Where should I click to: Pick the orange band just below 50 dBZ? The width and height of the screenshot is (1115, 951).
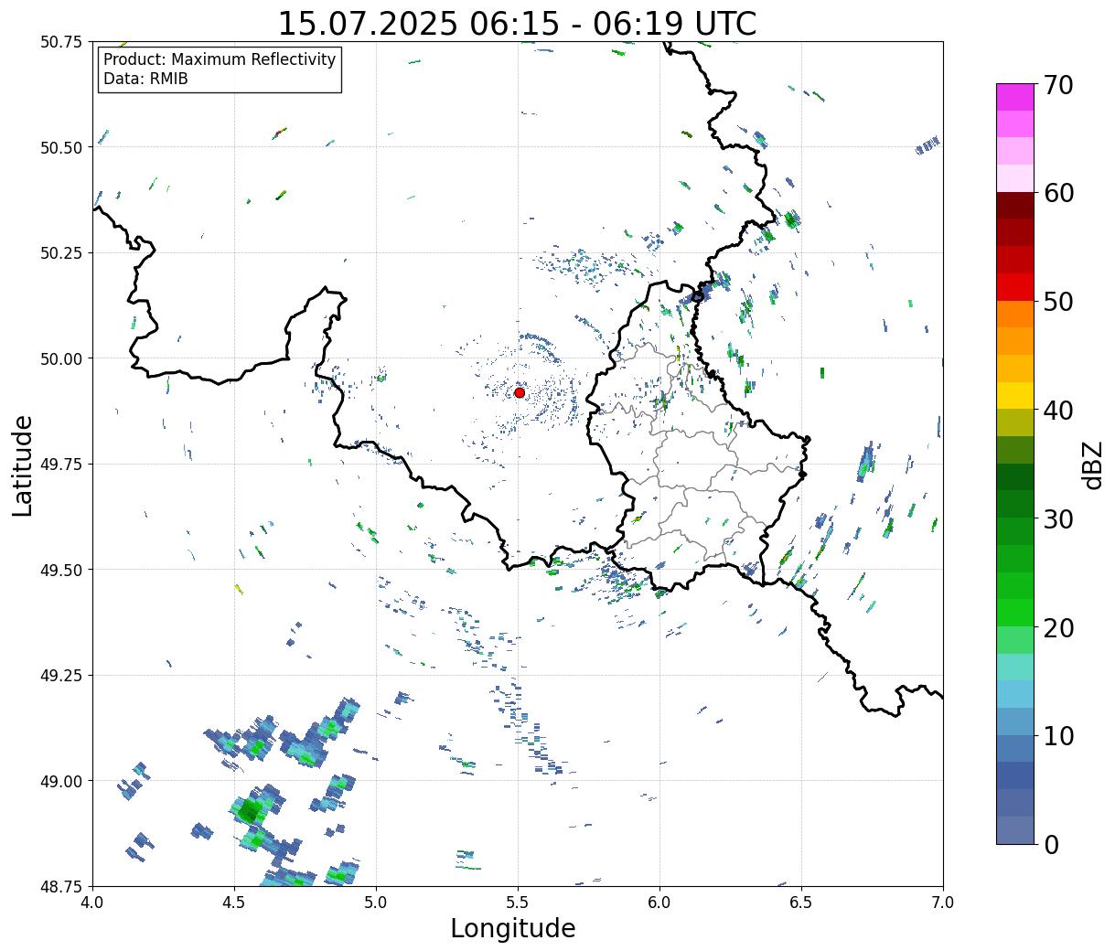1015,314
